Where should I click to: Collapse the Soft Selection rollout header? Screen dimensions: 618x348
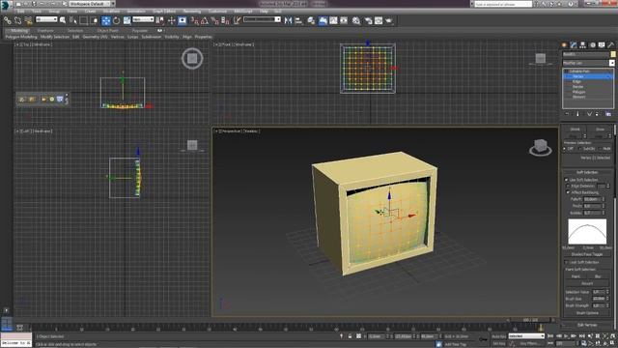pyautogui.click(x=587, y=172)
